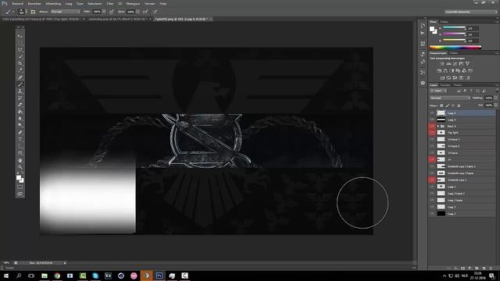This screenshot has width=500, height=281.
Task: Toggle eye of Smoke30 copy 2 layer
Action: pyautogui.click(x=432, y=180)
